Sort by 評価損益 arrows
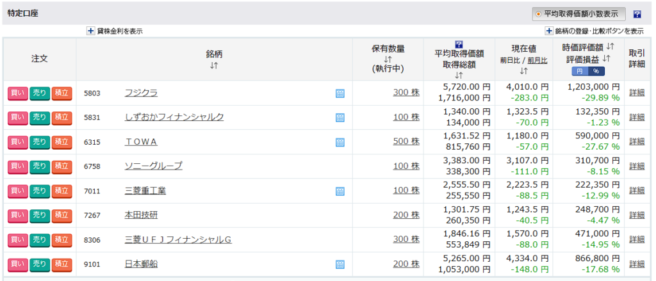Viewport: 656px width, 281px height. pos(605,59)
